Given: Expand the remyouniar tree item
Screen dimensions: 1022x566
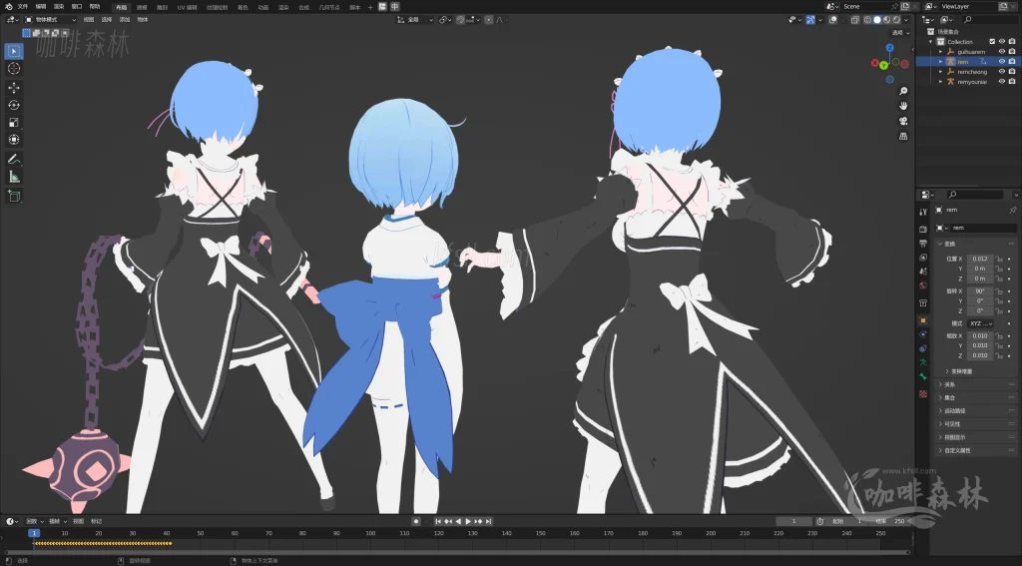Looking at the screenshot, I should pyautogui.click(x=940, y=82).
